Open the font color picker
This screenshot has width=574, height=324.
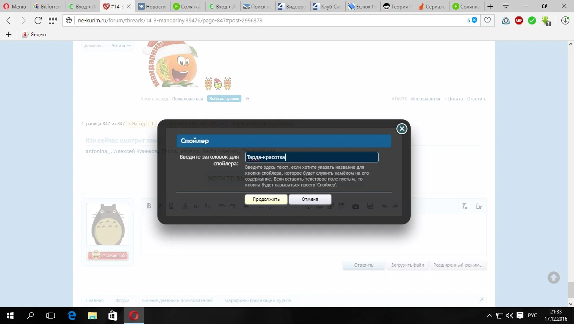[x=185, y=206]
